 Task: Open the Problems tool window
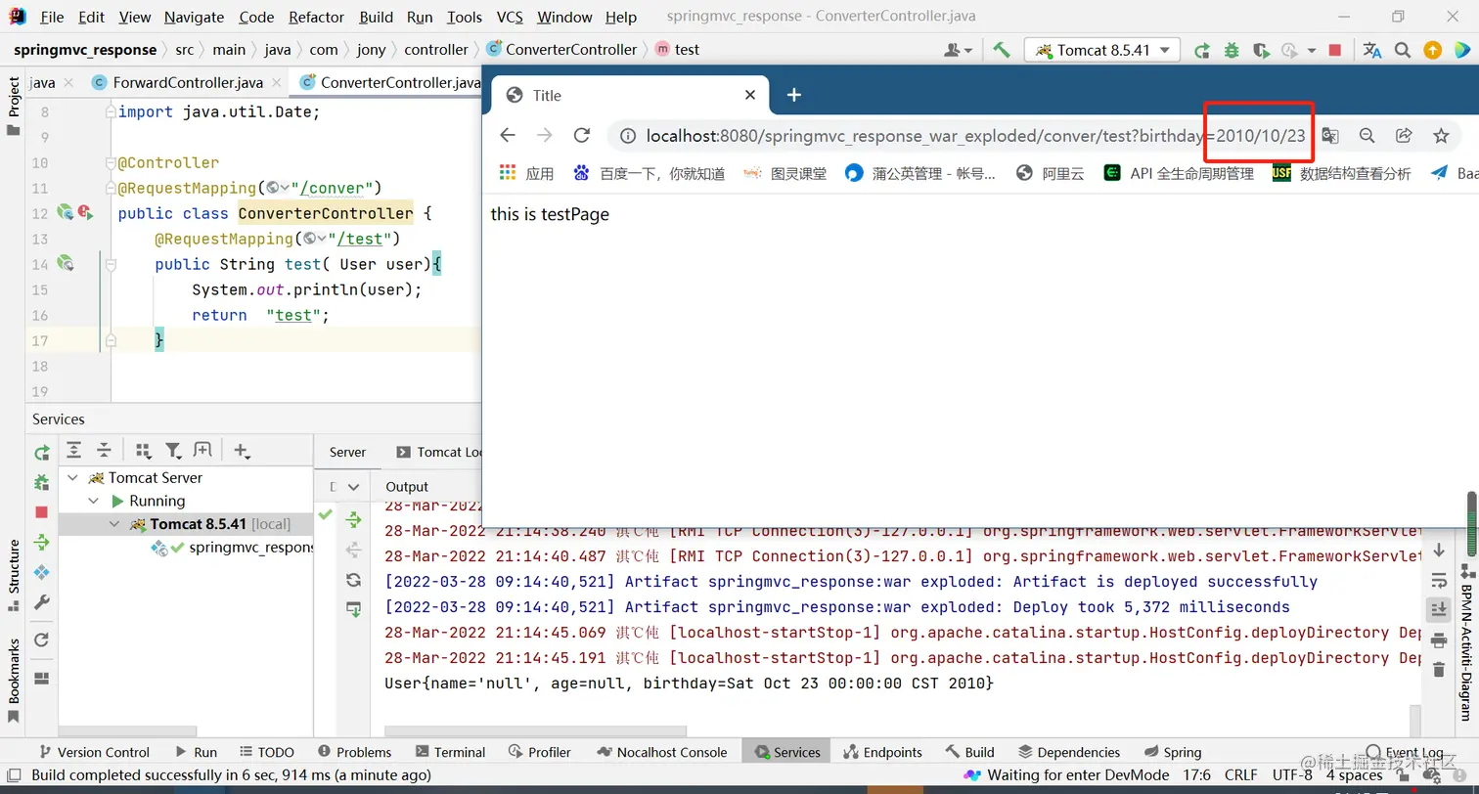tap(353, 752)
